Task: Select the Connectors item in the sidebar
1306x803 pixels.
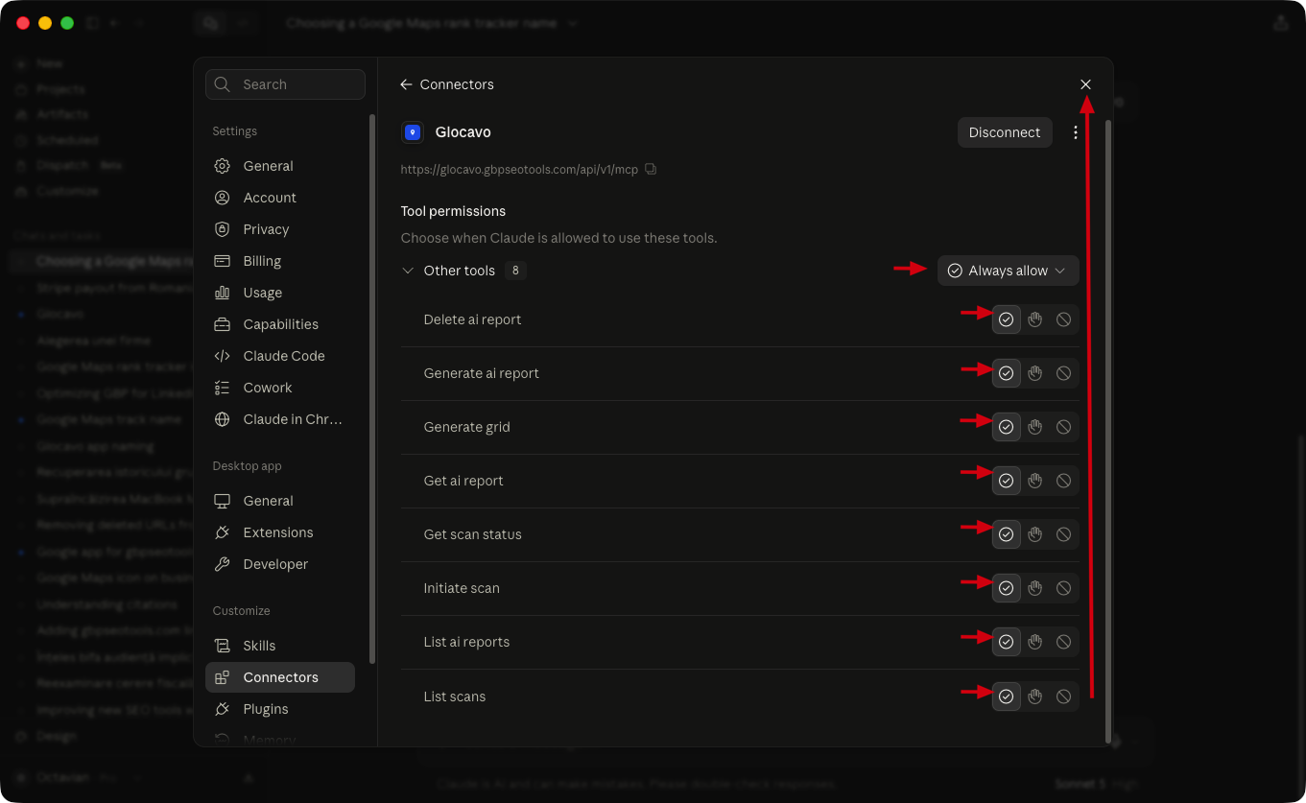Action: 280,677
